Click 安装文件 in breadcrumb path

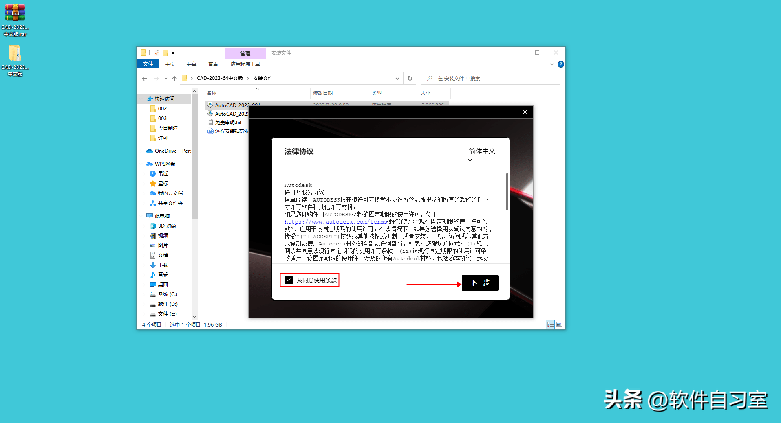(263, 78)
